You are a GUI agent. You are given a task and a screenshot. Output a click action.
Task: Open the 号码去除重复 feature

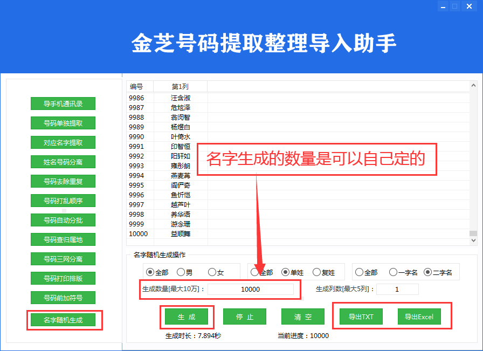(x=63, y=181)
